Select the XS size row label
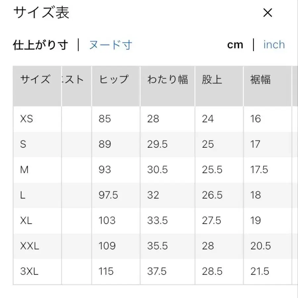 (x=26, y=119)
